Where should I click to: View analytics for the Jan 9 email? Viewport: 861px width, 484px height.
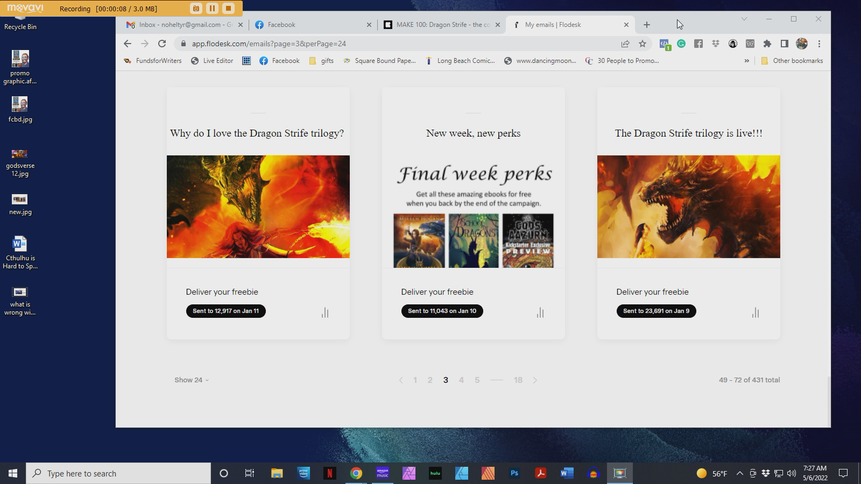756,312
